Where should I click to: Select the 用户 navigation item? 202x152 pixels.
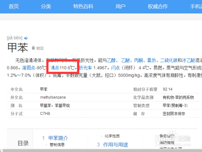click(120, 6)
